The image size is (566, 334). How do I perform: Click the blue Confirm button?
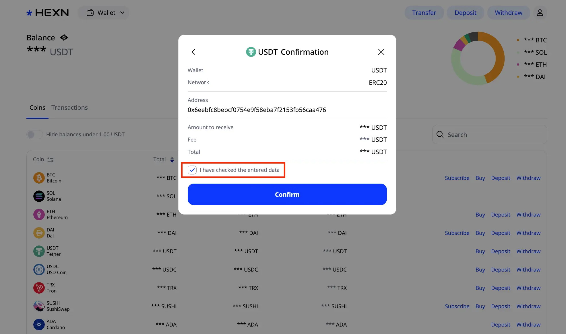(287, 194)
